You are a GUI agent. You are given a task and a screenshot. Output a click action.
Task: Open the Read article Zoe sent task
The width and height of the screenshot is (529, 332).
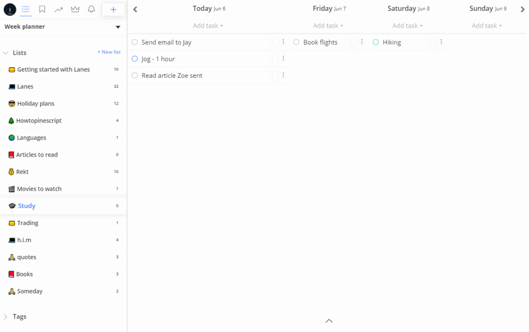point(172,76)
